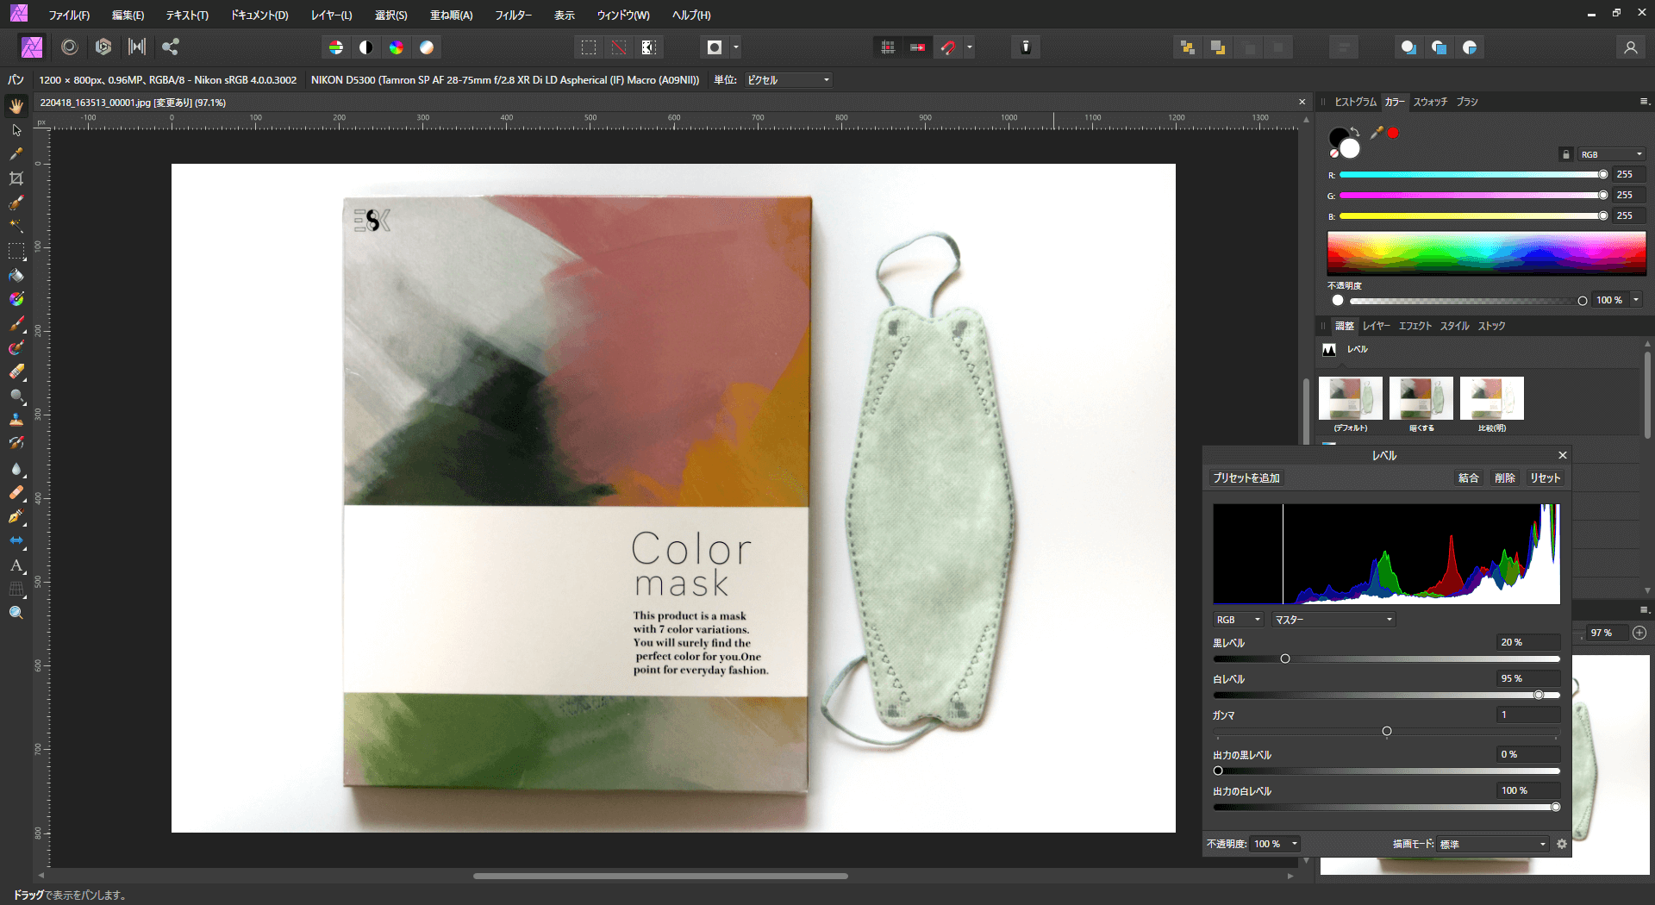The image size is (1655, 905).
Task: Open the units dropdown showing ピクセル
Action: click(788, 80)
